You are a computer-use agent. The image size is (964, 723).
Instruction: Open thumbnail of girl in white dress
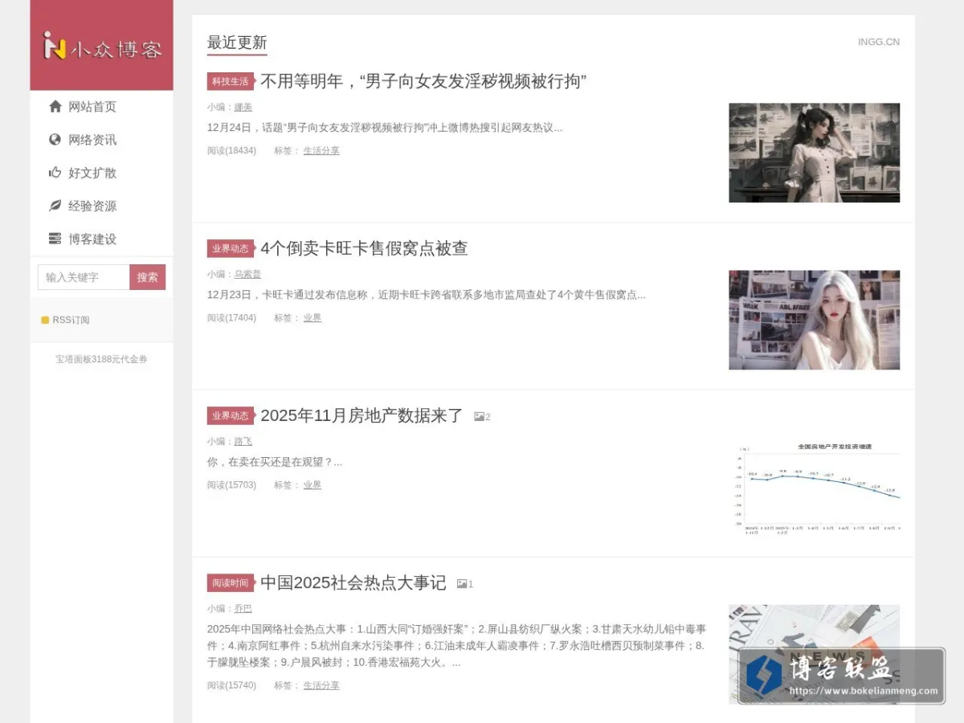coord(815,153)
